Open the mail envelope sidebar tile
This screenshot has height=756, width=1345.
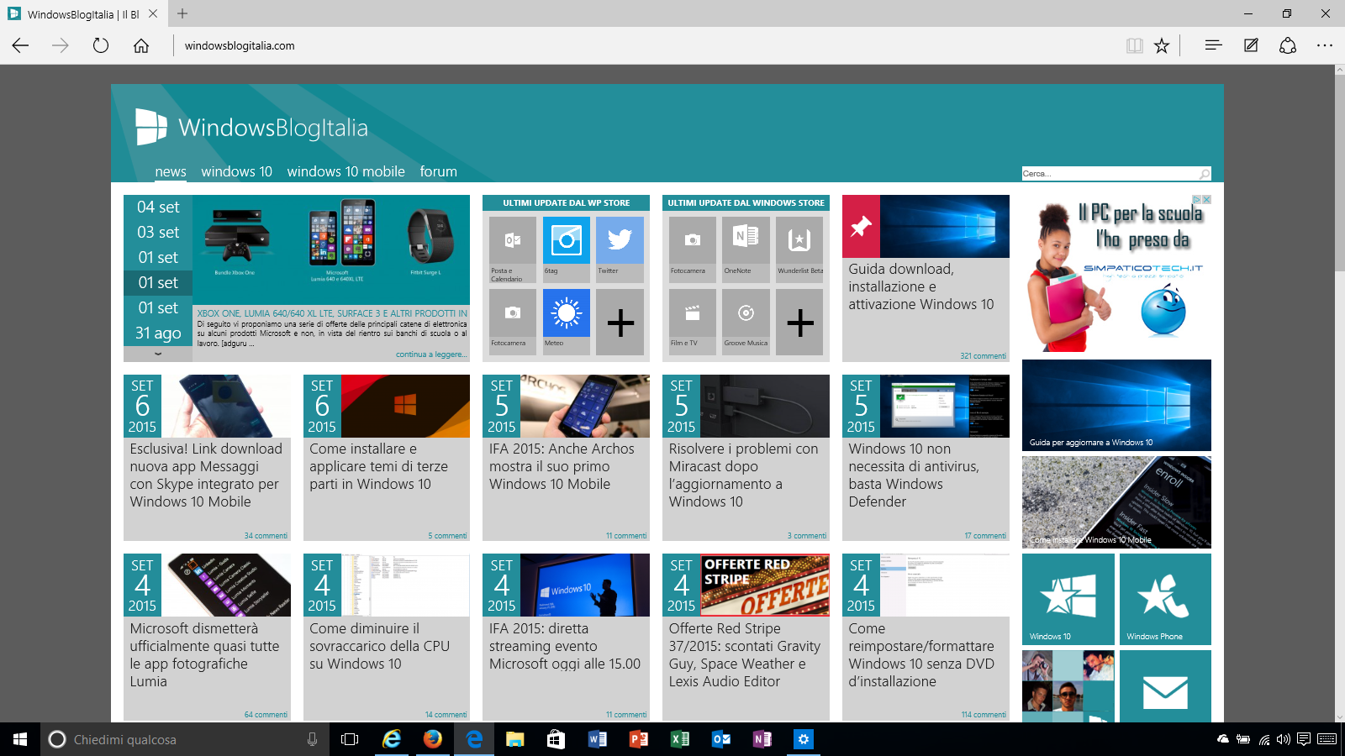point(1165,686)
